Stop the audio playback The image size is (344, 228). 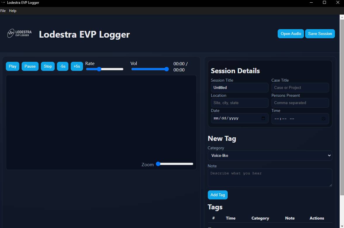pos(48,66)
